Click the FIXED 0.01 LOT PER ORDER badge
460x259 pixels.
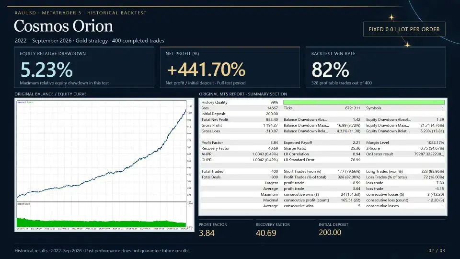404,29
